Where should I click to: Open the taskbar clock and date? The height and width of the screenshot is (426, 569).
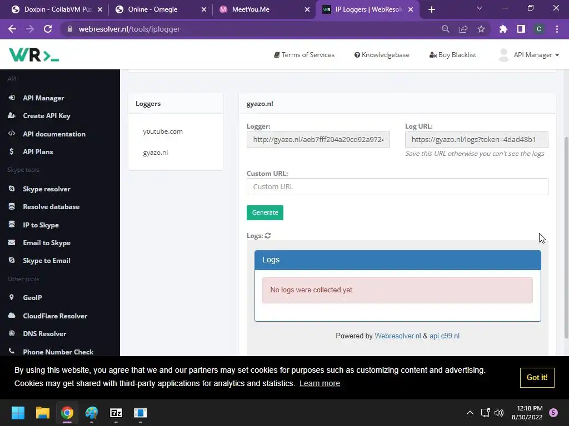(x=527, y=413)
